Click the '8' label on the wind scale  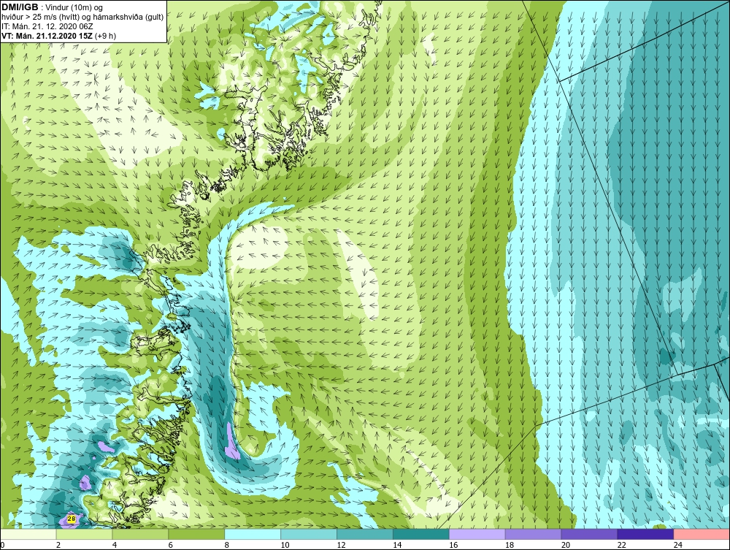227,545
